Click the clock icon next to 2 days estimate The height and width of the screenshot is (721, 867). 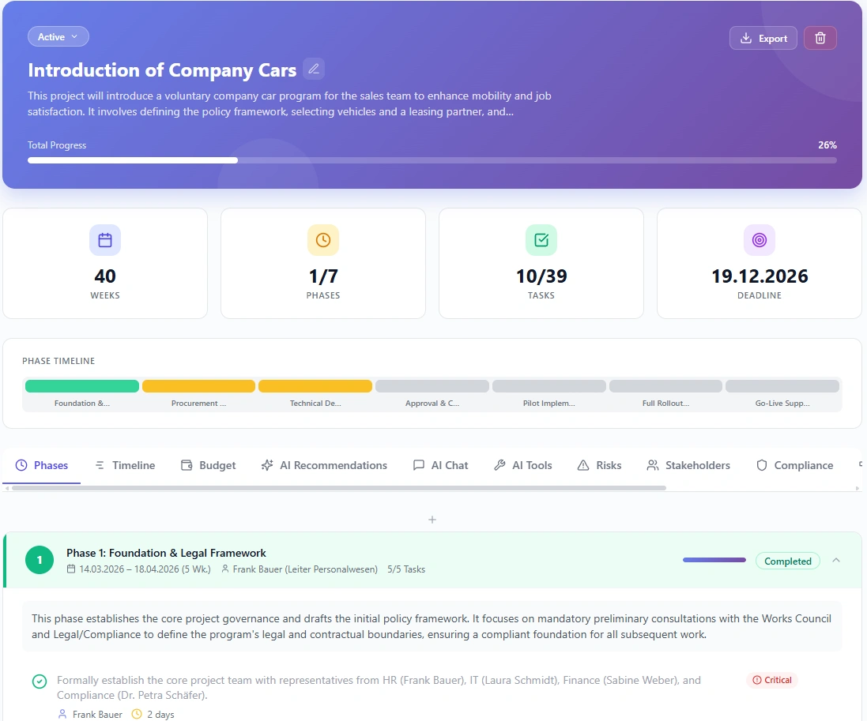pos(136,714)
